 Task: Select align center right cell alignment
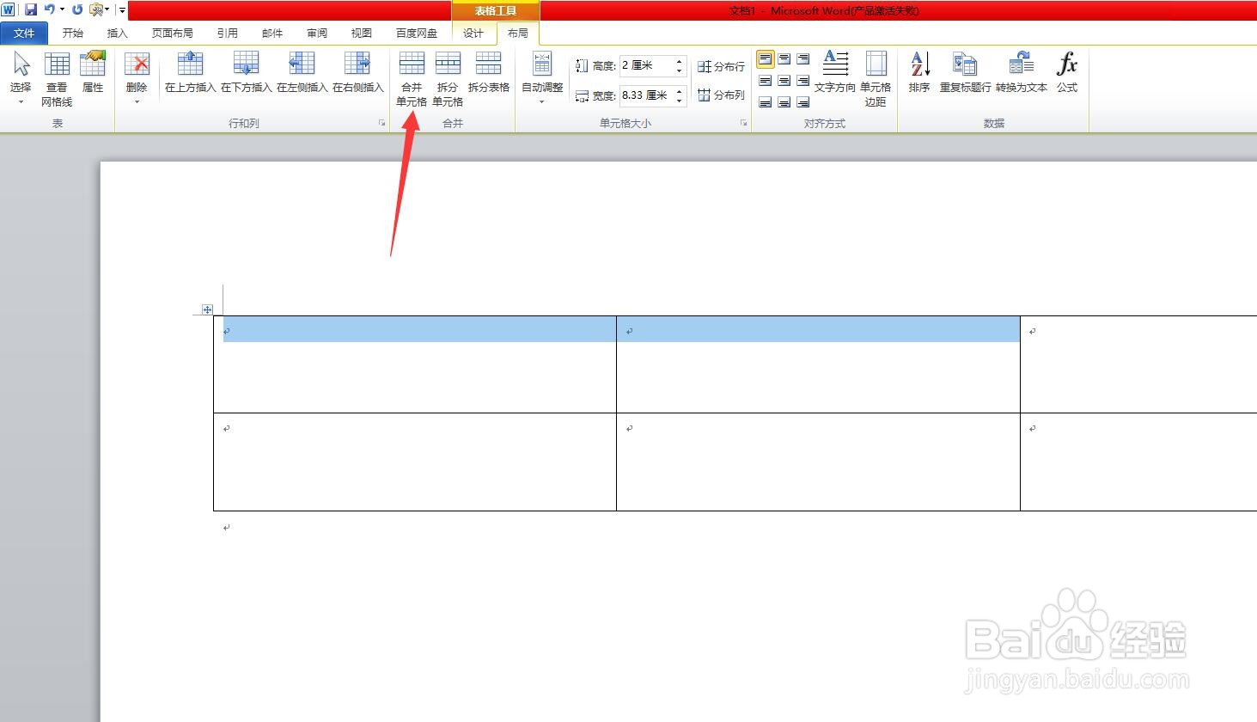803,81
